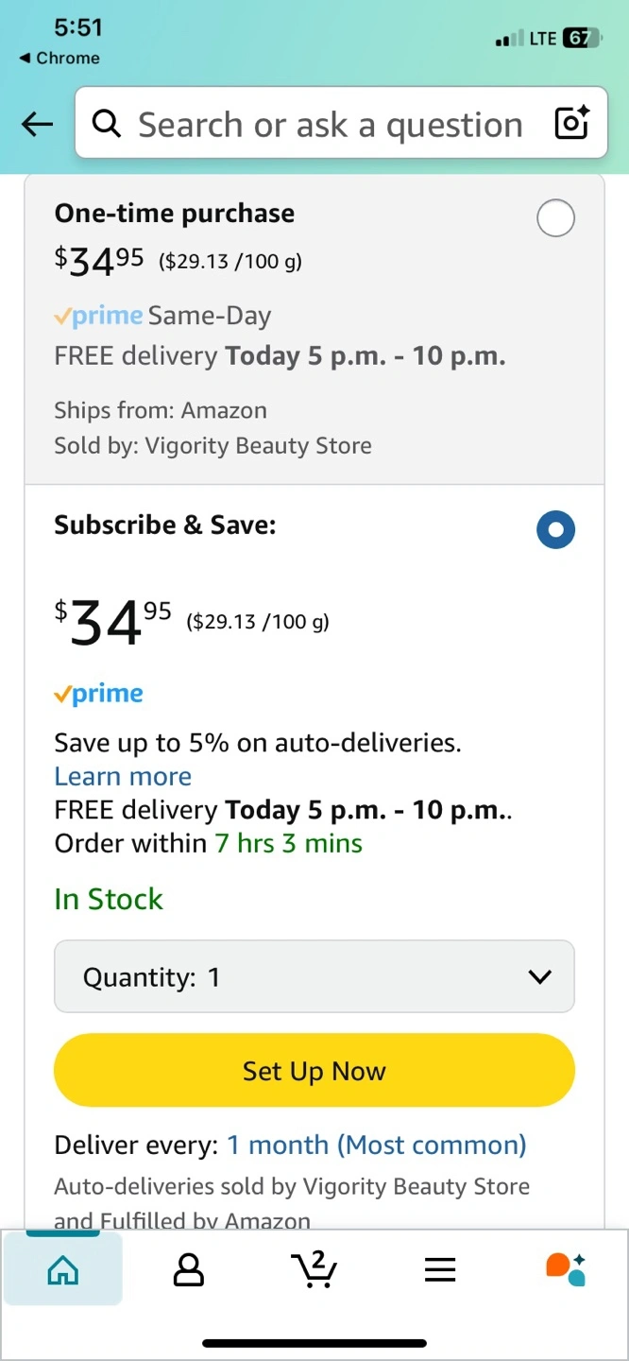
Task: Open the account profile icon
Action: click(189, 1269)
